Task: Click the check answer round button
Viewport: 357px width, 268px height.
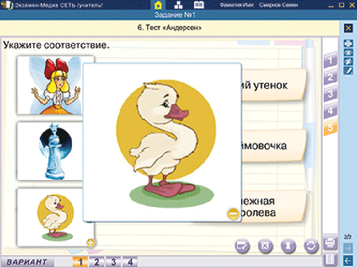Action: [x=242, y=246]
